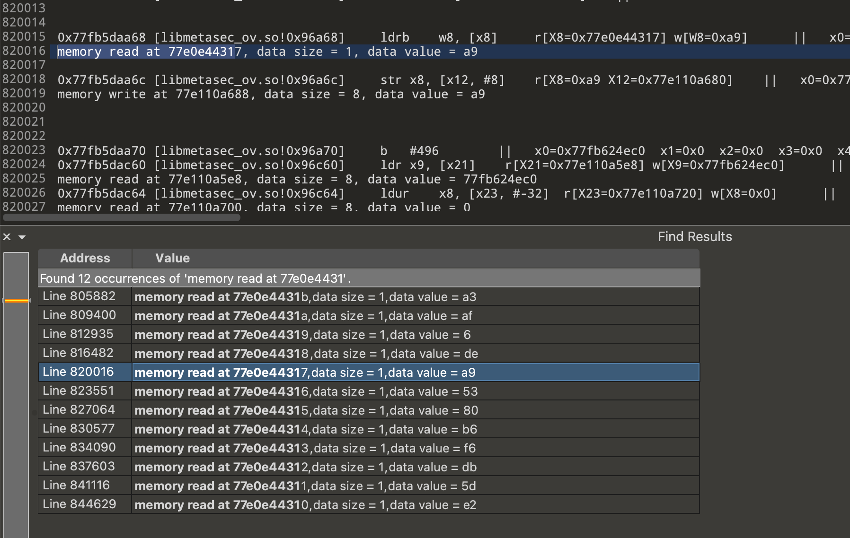Click the editor's horizontal scrollbar
850x538 pixels.
click(x=122, y=217)
